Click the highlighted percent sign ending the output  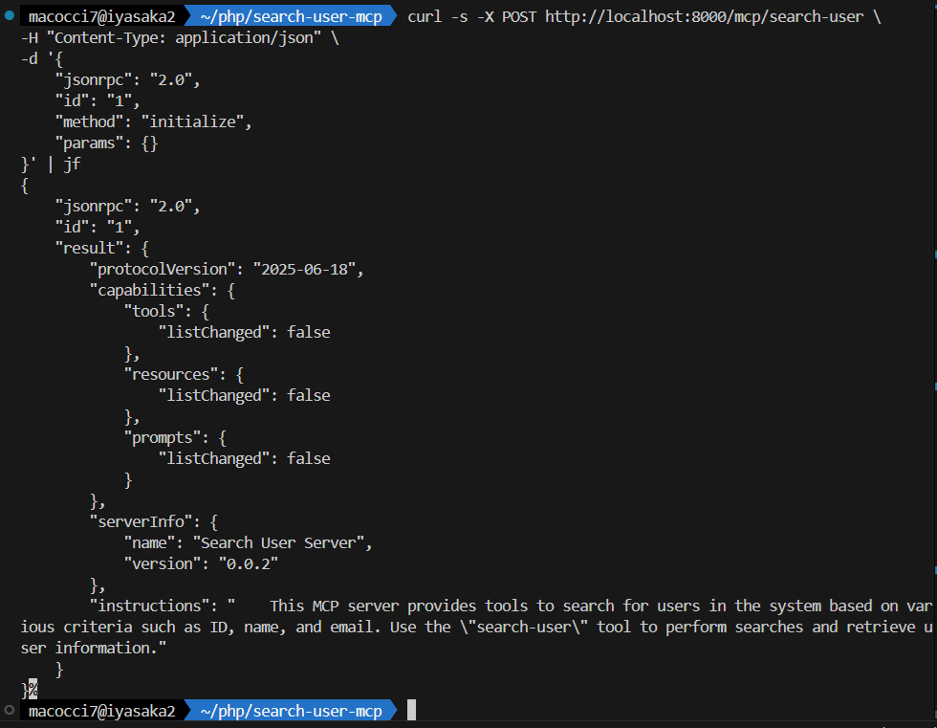[32, 690]
